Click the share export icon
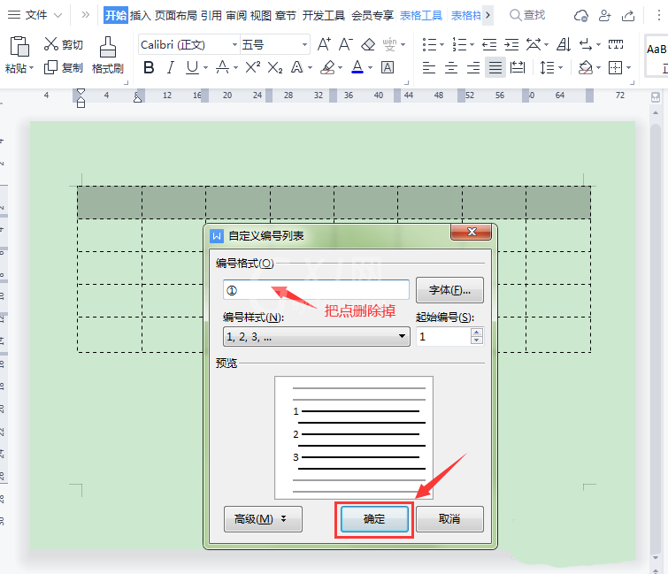This screenshot has width=668, height=574. coord(628,16)
